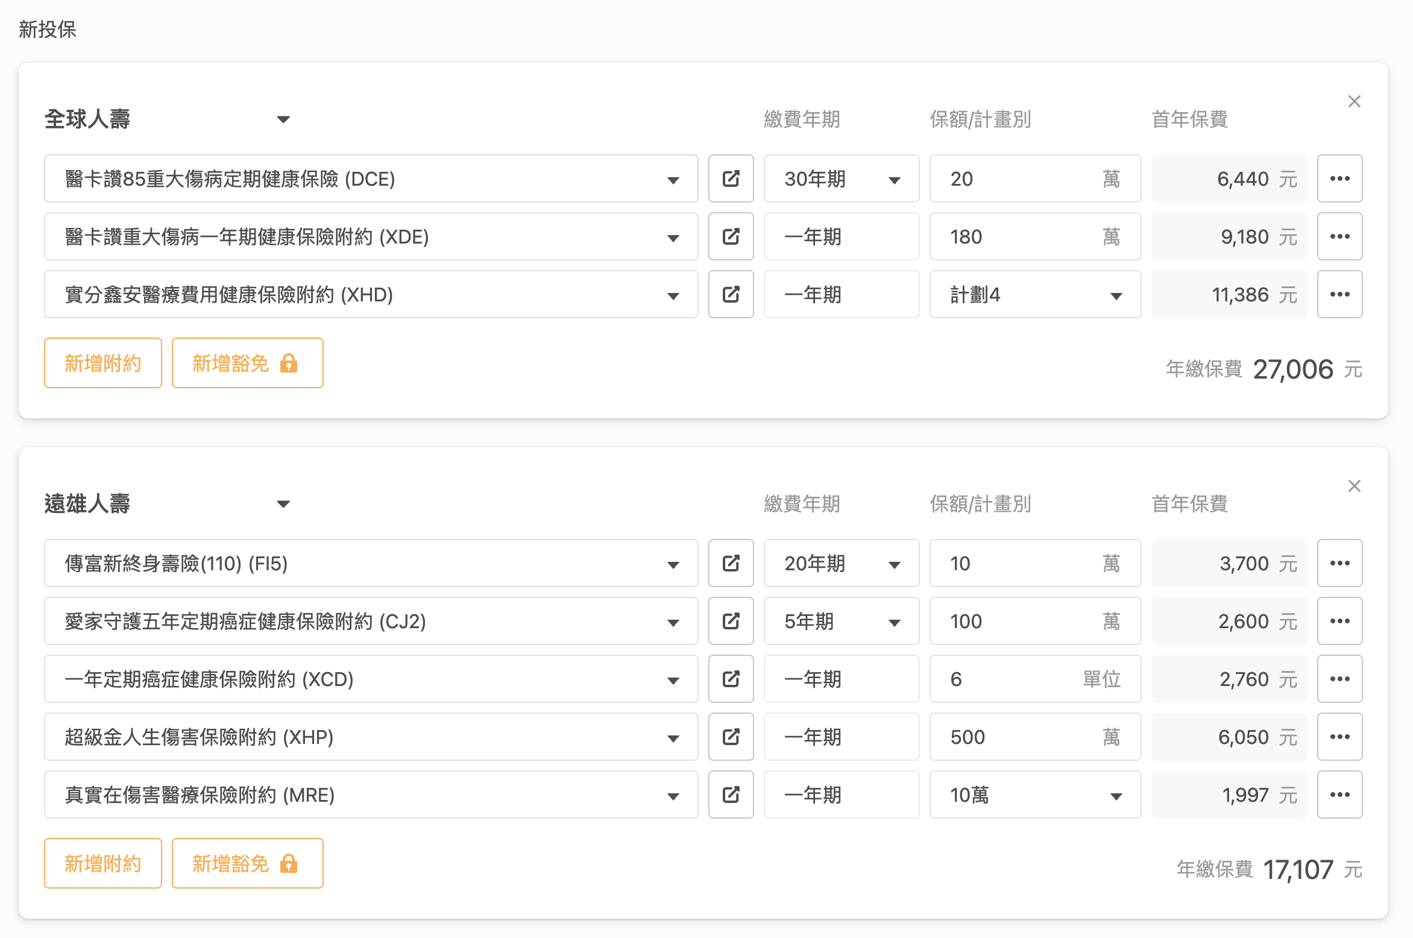The height and width of the screenshot is (938, 1413).
Task: Open the 10萬 coverage dropdown for MRE
Action: pos(1035,795)
